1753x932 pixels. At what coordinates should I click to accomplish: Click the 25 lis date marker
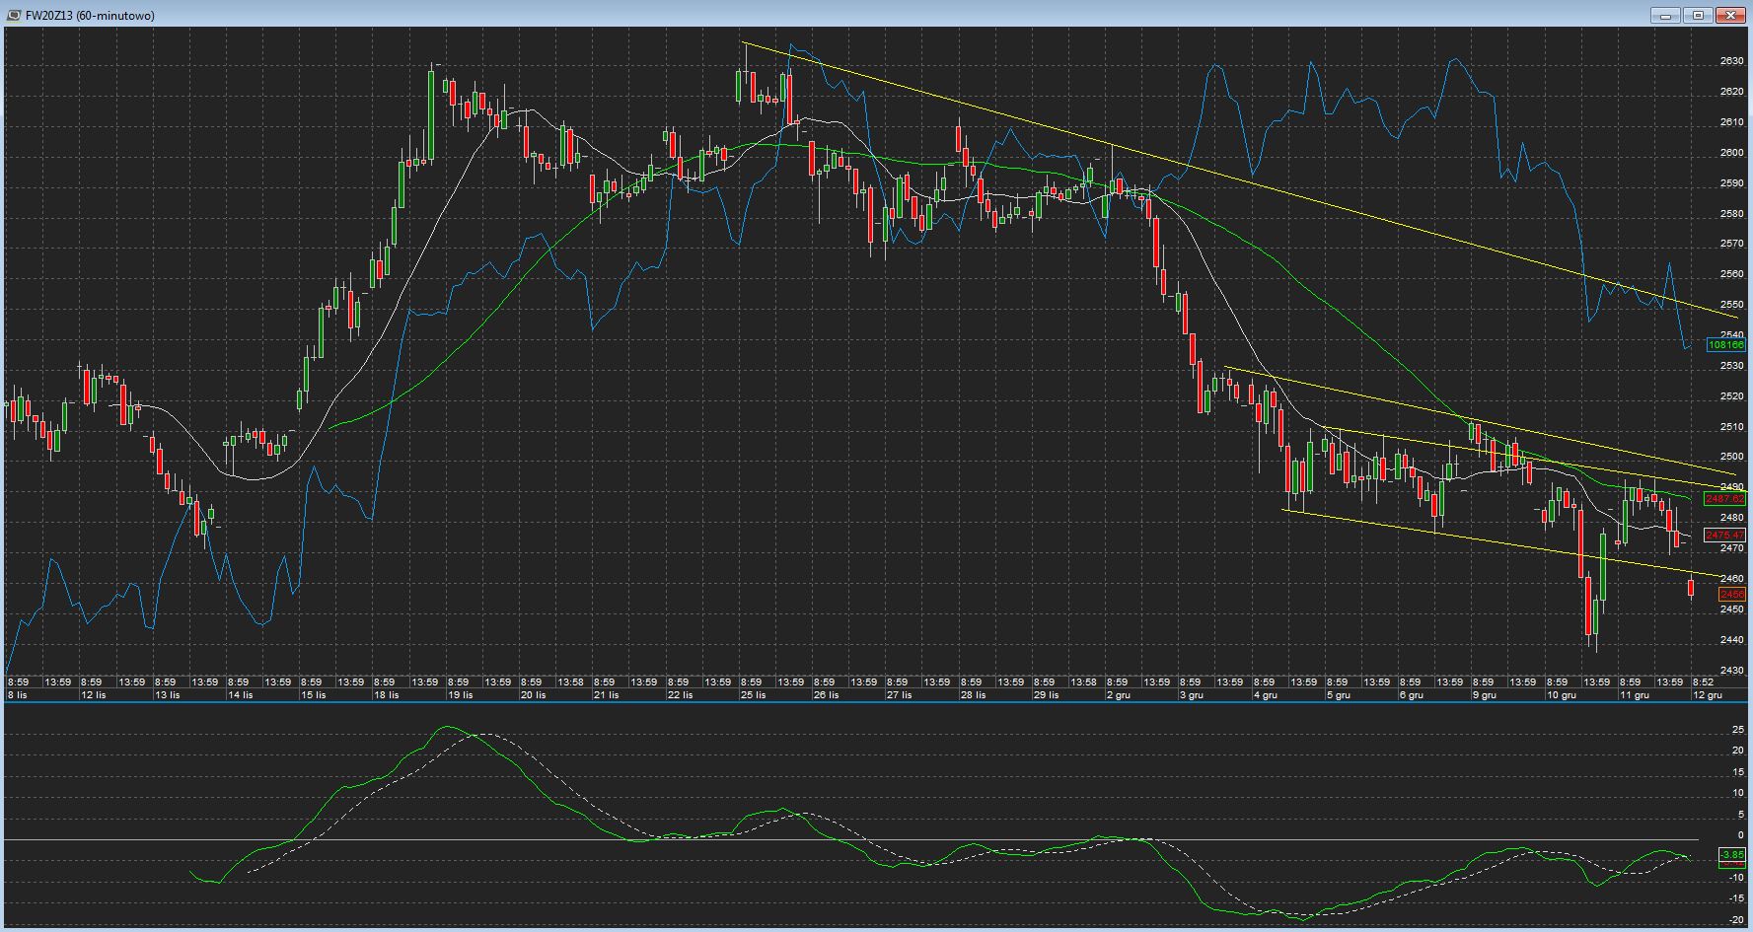coord(753,695)
